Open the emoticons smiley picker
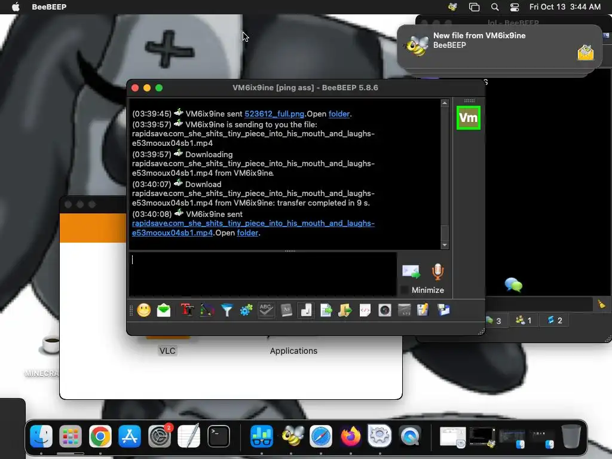The image size is (612, 459). (143, 310)
